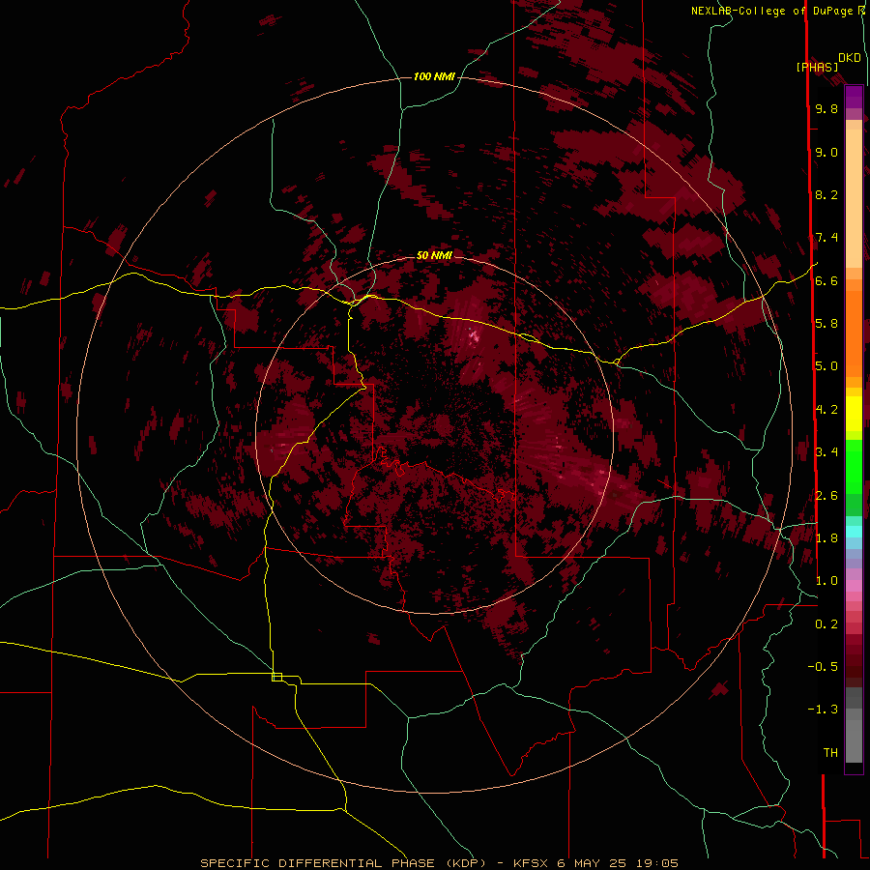
Task: Click the DKD label above the color scale
Action: 850,58
